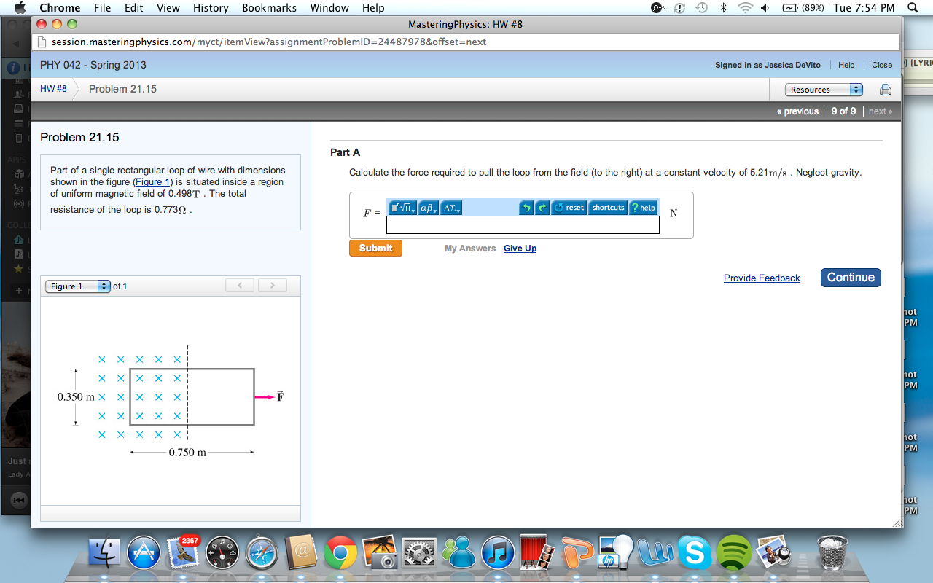Viewport: 933px width, 583px height.
Task: Open the ΔΣ symbols palette
Action: pyautogui.click(x=450, y=207)
